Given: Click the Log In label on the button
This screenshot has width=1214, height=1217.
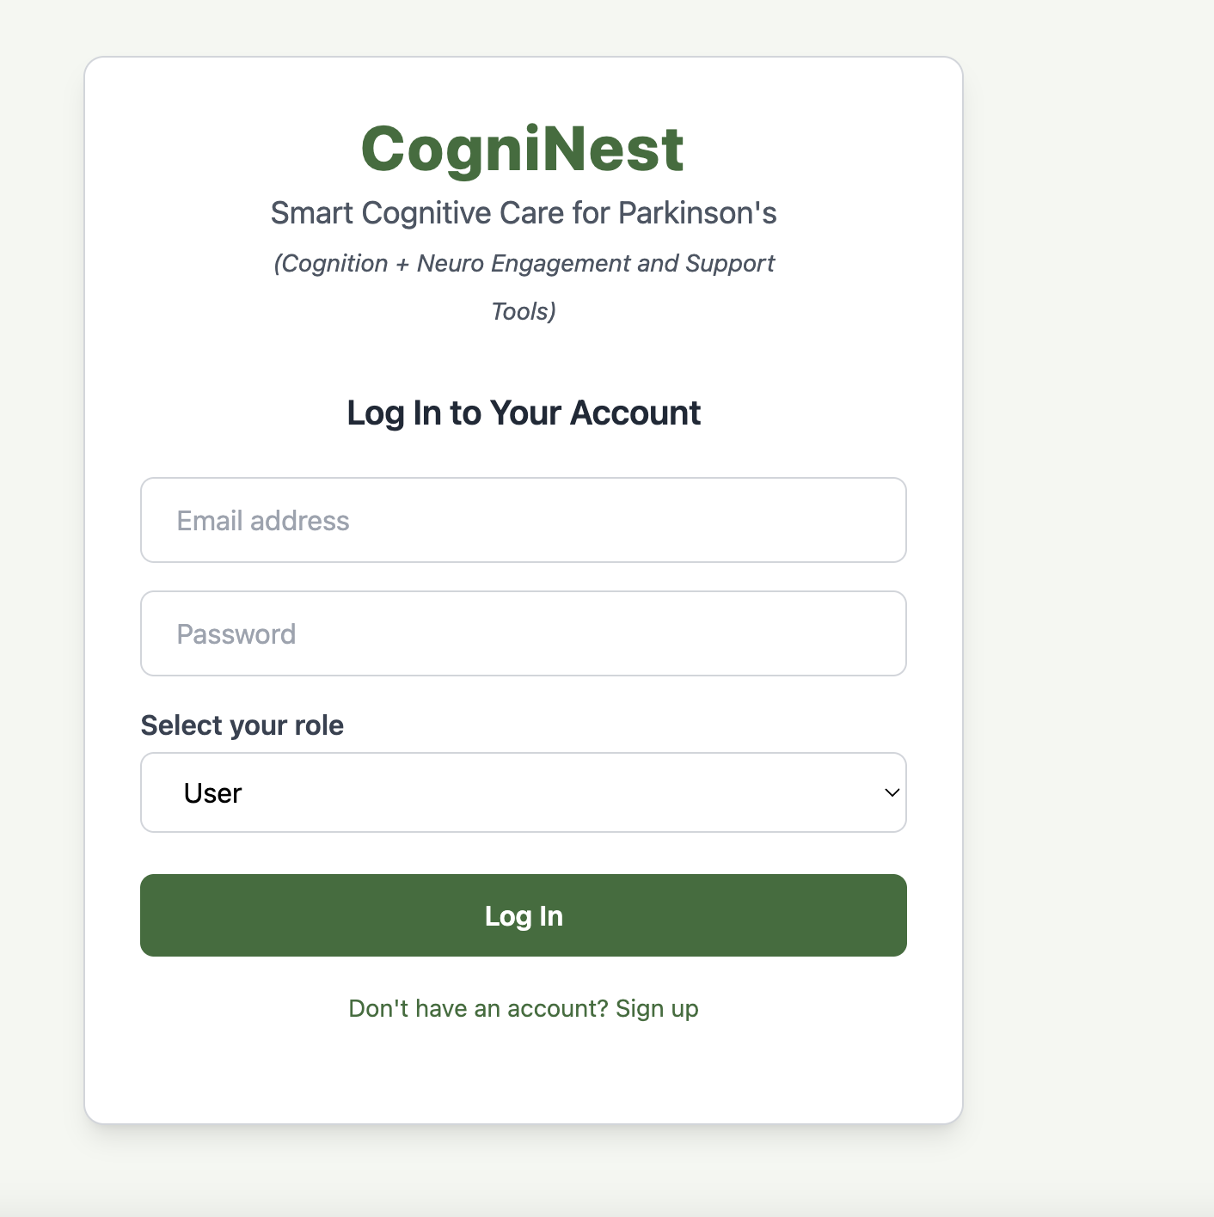Looking at the screenshot, I should (x=523, y=916).
